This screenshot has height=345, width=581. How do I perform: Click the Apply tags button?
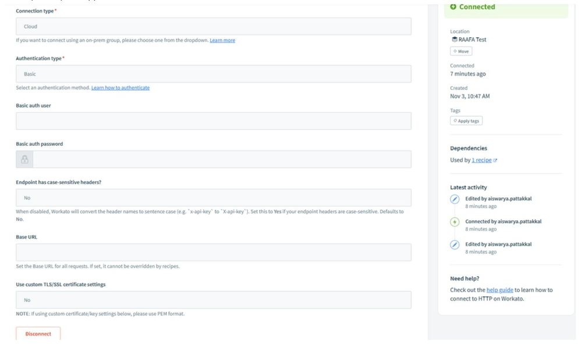(466, 121)
